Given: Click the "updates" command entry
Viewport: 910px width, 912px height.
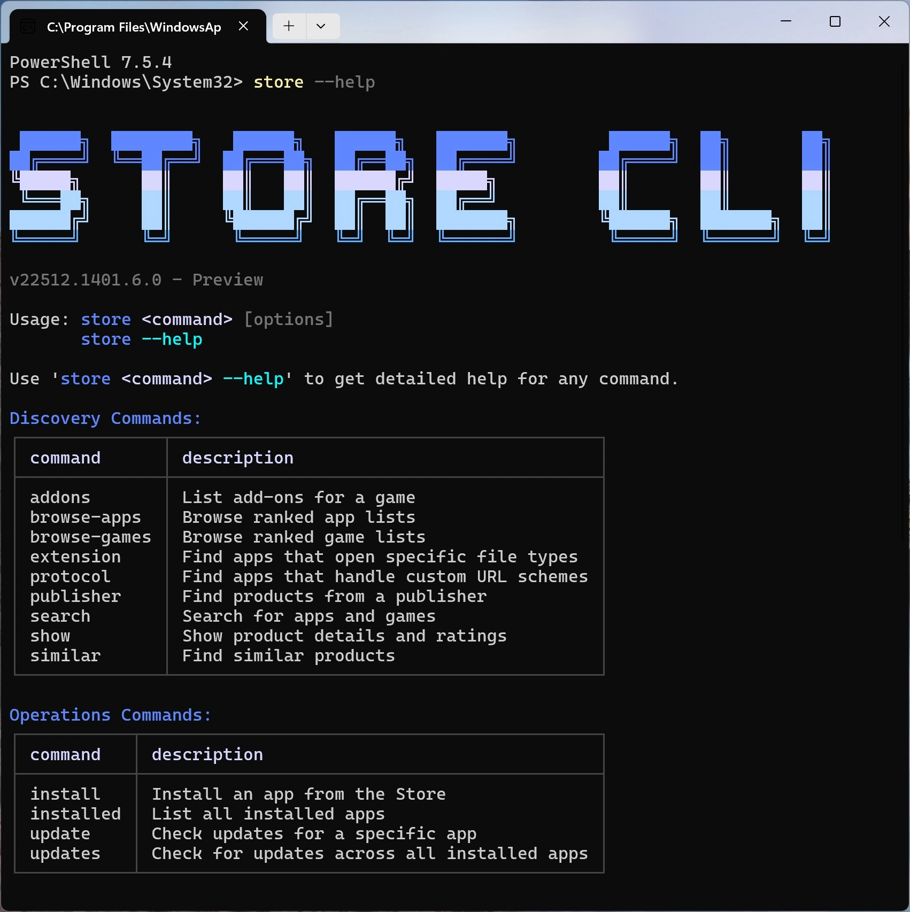Looking at the screenshot, I should (x=65, y=853).
